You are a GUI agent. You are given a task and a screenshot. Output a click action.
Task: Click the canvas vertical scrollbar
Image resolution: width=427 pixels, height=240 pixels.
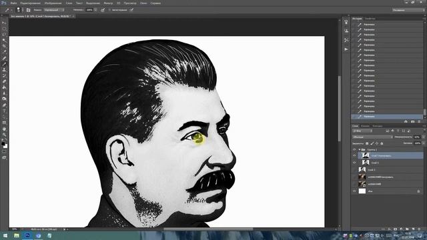click(x=340, y=109)
